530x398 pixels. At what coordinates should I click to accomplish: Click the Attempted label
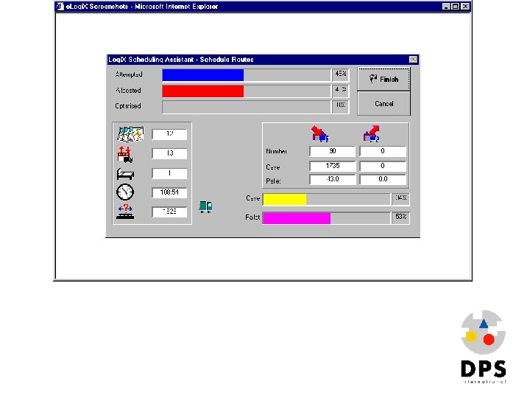(x=129, y=74)
